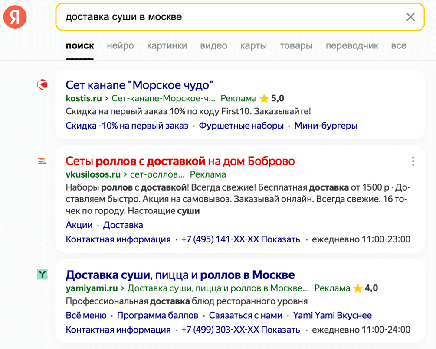This screenshot has height=349, width=436.
Task: Open the Yami Yami Вкуснее sitelink
Action: 333,315
